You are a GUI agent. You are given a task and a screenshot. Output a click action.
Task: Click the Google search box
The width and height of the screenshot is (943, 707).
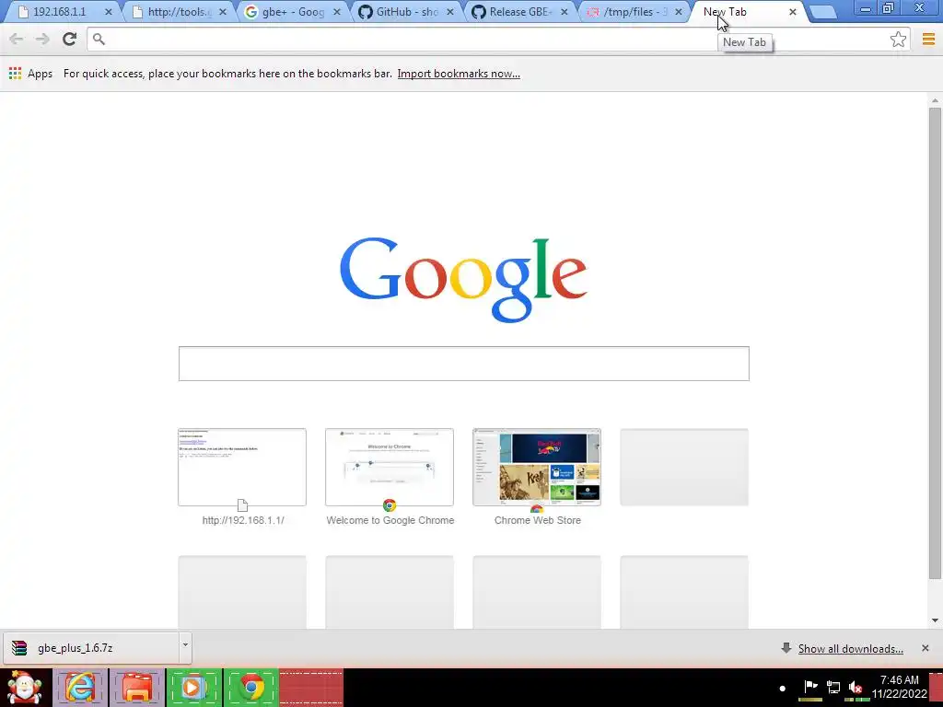[464, 364]
